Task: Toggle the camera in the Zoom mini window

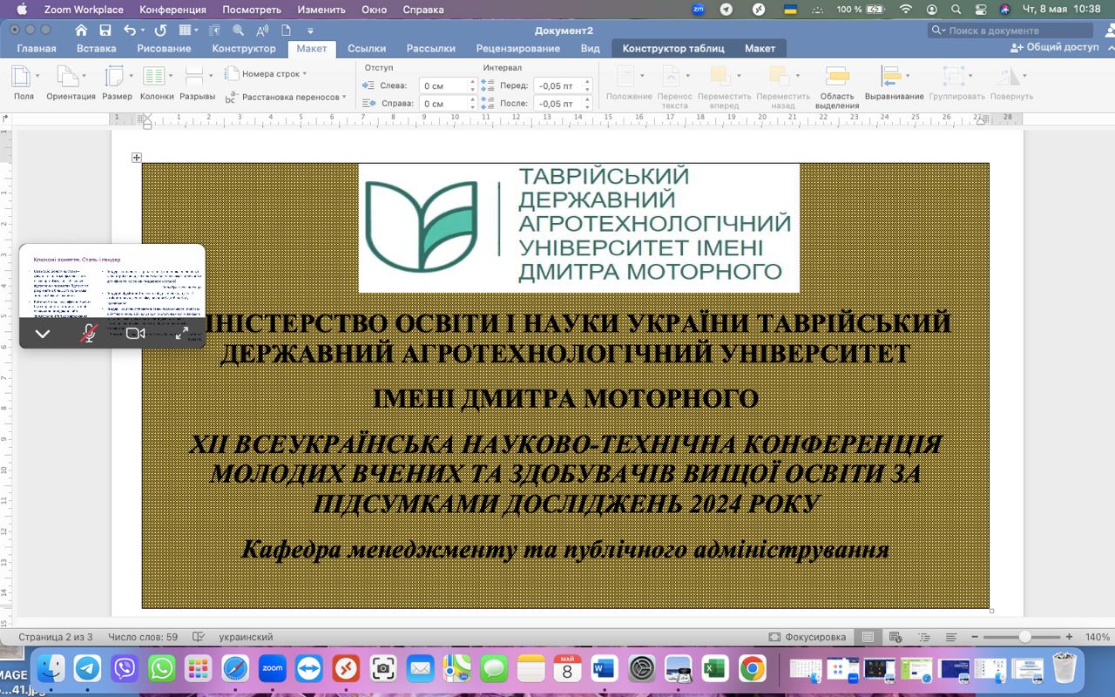Action: pos(135,334)
